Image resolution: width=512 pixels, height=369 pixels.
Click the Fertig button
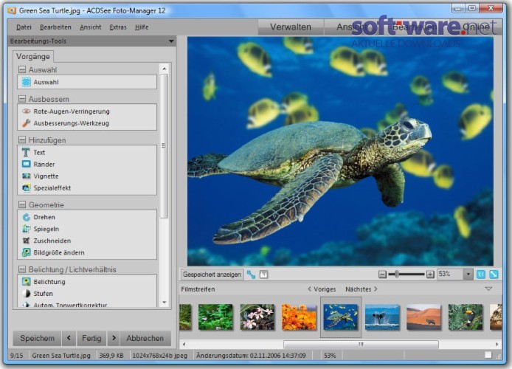pos(91,338)
